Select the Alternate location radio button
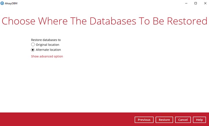Image resolution: width=209 pixels, height=126 pixels. click(x=33, y=50)
